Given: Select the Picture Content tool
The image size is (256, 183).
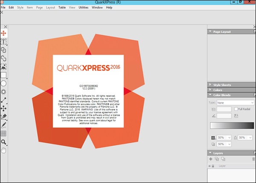Looking at the screenshot, I should click(3, 67).
